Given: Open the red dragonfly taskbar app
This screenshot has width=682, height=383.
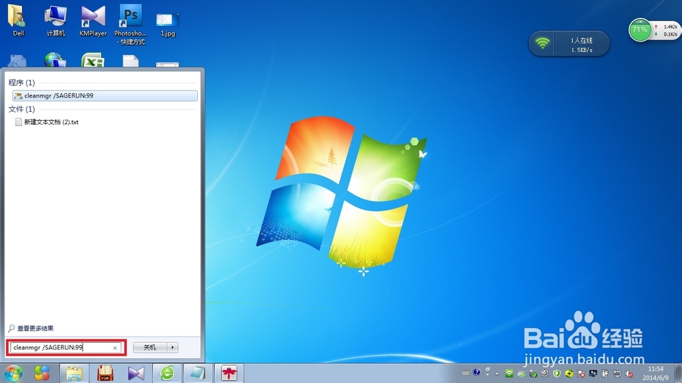Looking at the screenshot, I should (228, 373).
